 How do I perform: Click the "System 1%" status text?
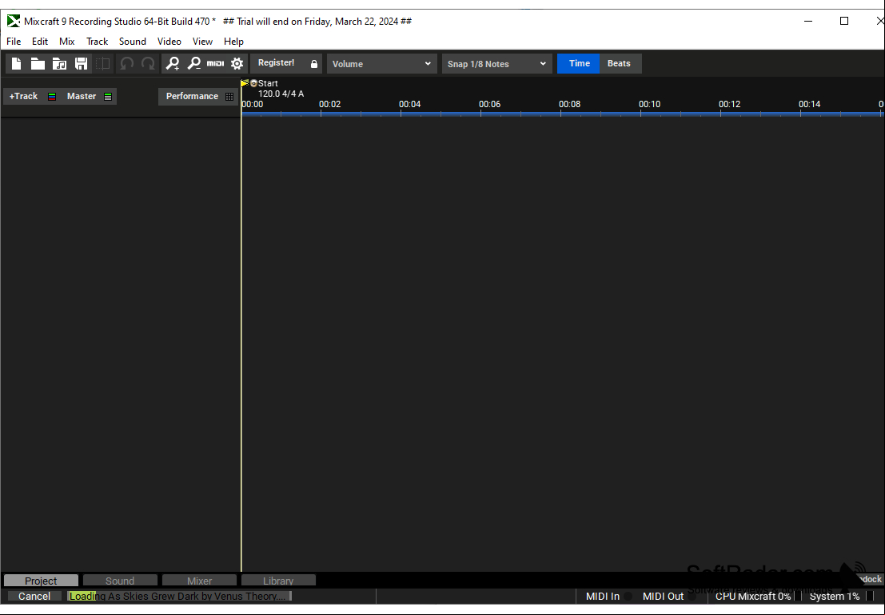(x=835, y=597)
